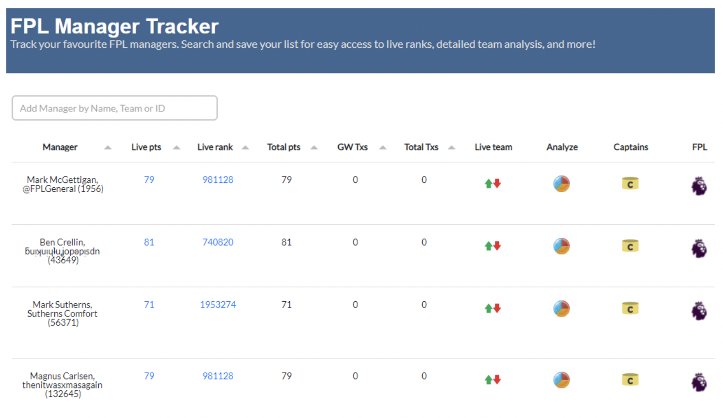Image resolution: width=723 pixels, height=418 pixels.
Task: Open live rank 981128 for Mark McGettigan
Action: pyautogui.click(x=218, y=179)
